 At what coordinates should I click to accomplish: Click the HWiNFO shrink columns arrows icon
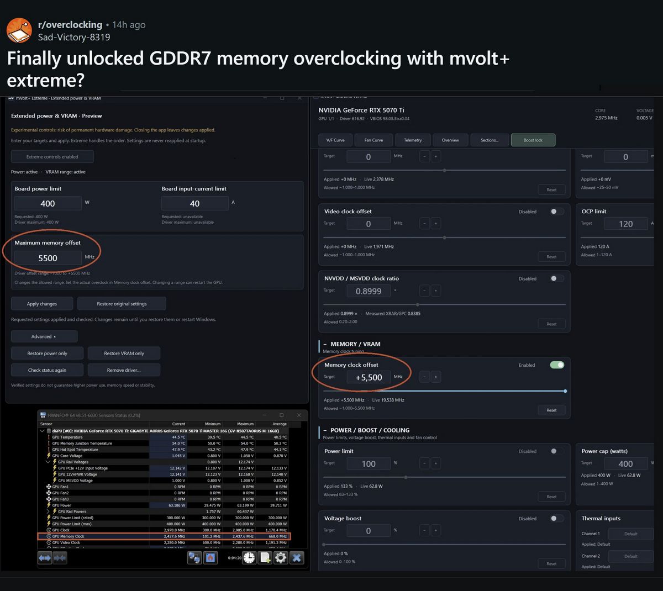[x=60, y=558]
